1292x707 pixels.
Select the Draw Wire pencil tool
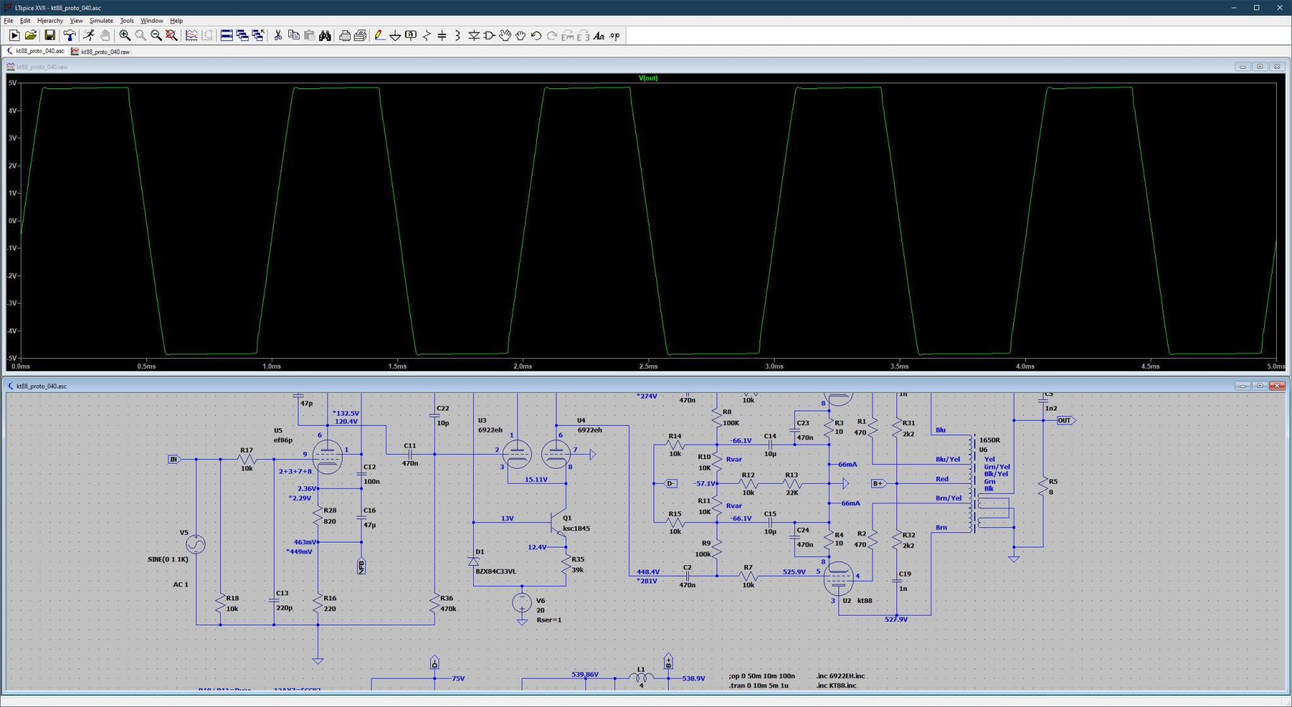[x=379, y=35]
